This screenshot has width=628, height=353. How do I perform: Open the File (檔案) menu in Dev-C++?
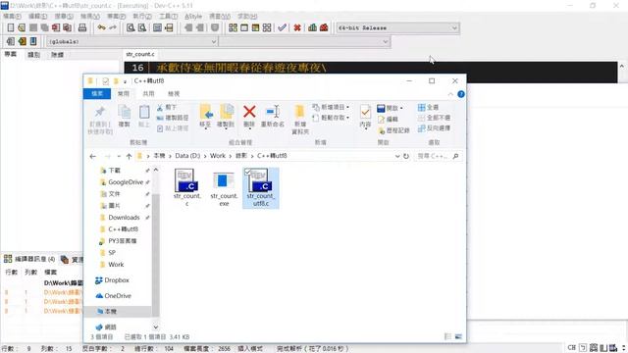(x=13, y=16)
